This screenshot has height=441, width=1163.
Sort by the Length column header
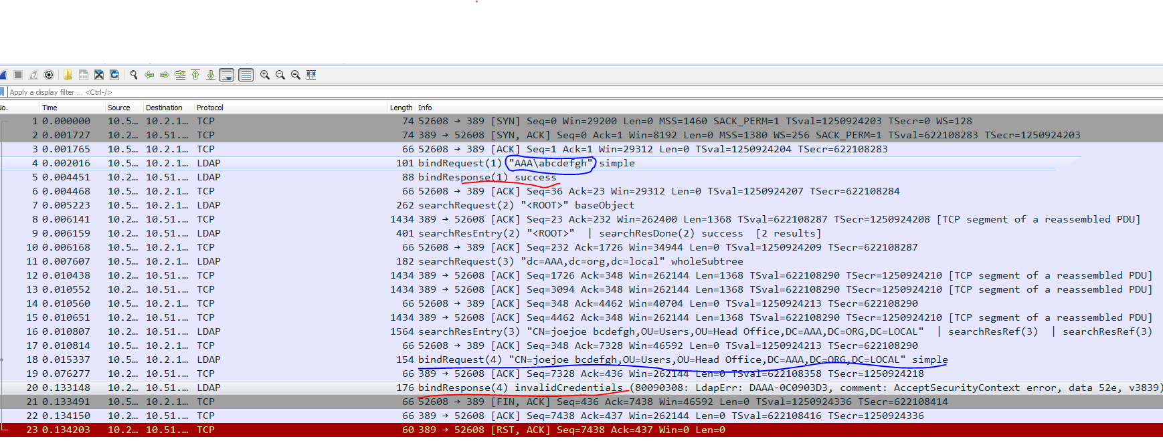pyautogui.click(x=401, y=108)
